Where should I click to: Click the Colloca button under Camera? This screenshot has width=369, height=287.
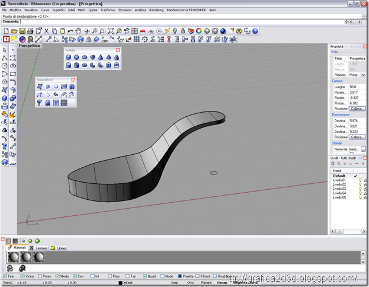click(357, 109)
